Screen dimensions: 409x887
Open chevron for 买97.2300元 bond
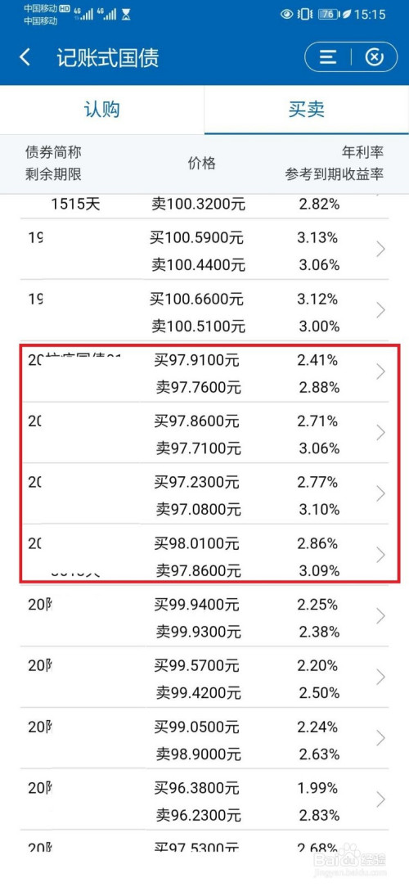tap(380, 494)
